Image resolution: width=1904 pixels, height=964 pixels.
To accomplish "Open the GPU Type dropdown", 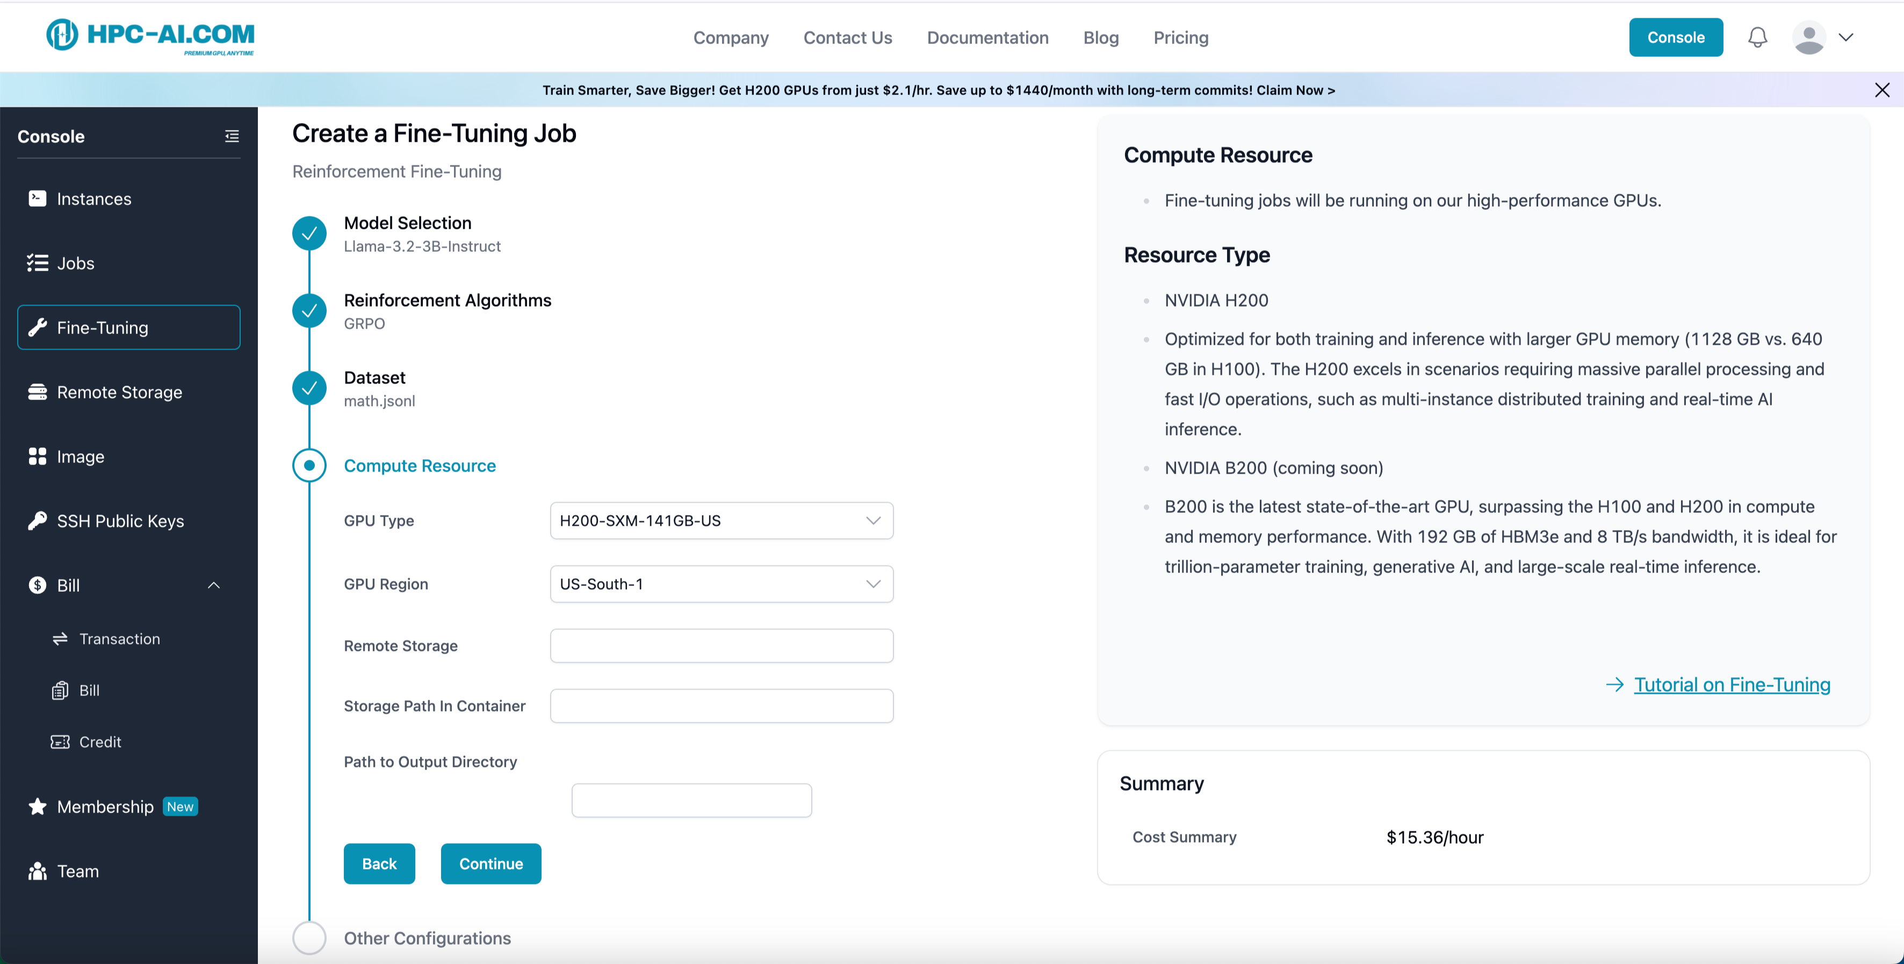I will (720, 520).
